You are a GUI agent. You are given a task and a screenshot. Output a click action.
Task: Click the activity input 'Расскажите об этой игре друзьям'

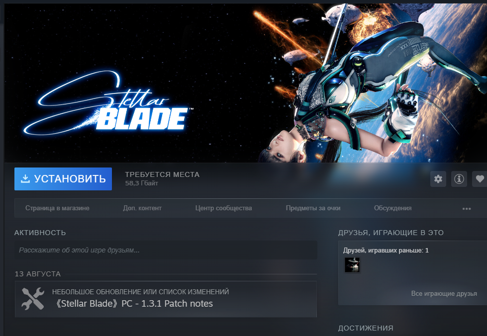point(166,250)
